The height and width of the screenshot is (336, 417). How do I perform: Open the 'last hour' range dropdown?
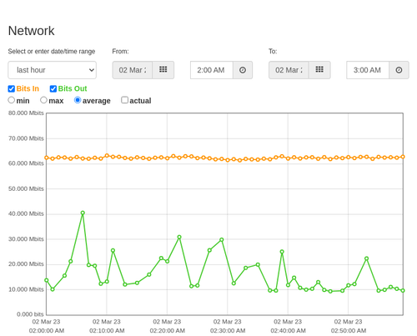[x=53, y=70]
